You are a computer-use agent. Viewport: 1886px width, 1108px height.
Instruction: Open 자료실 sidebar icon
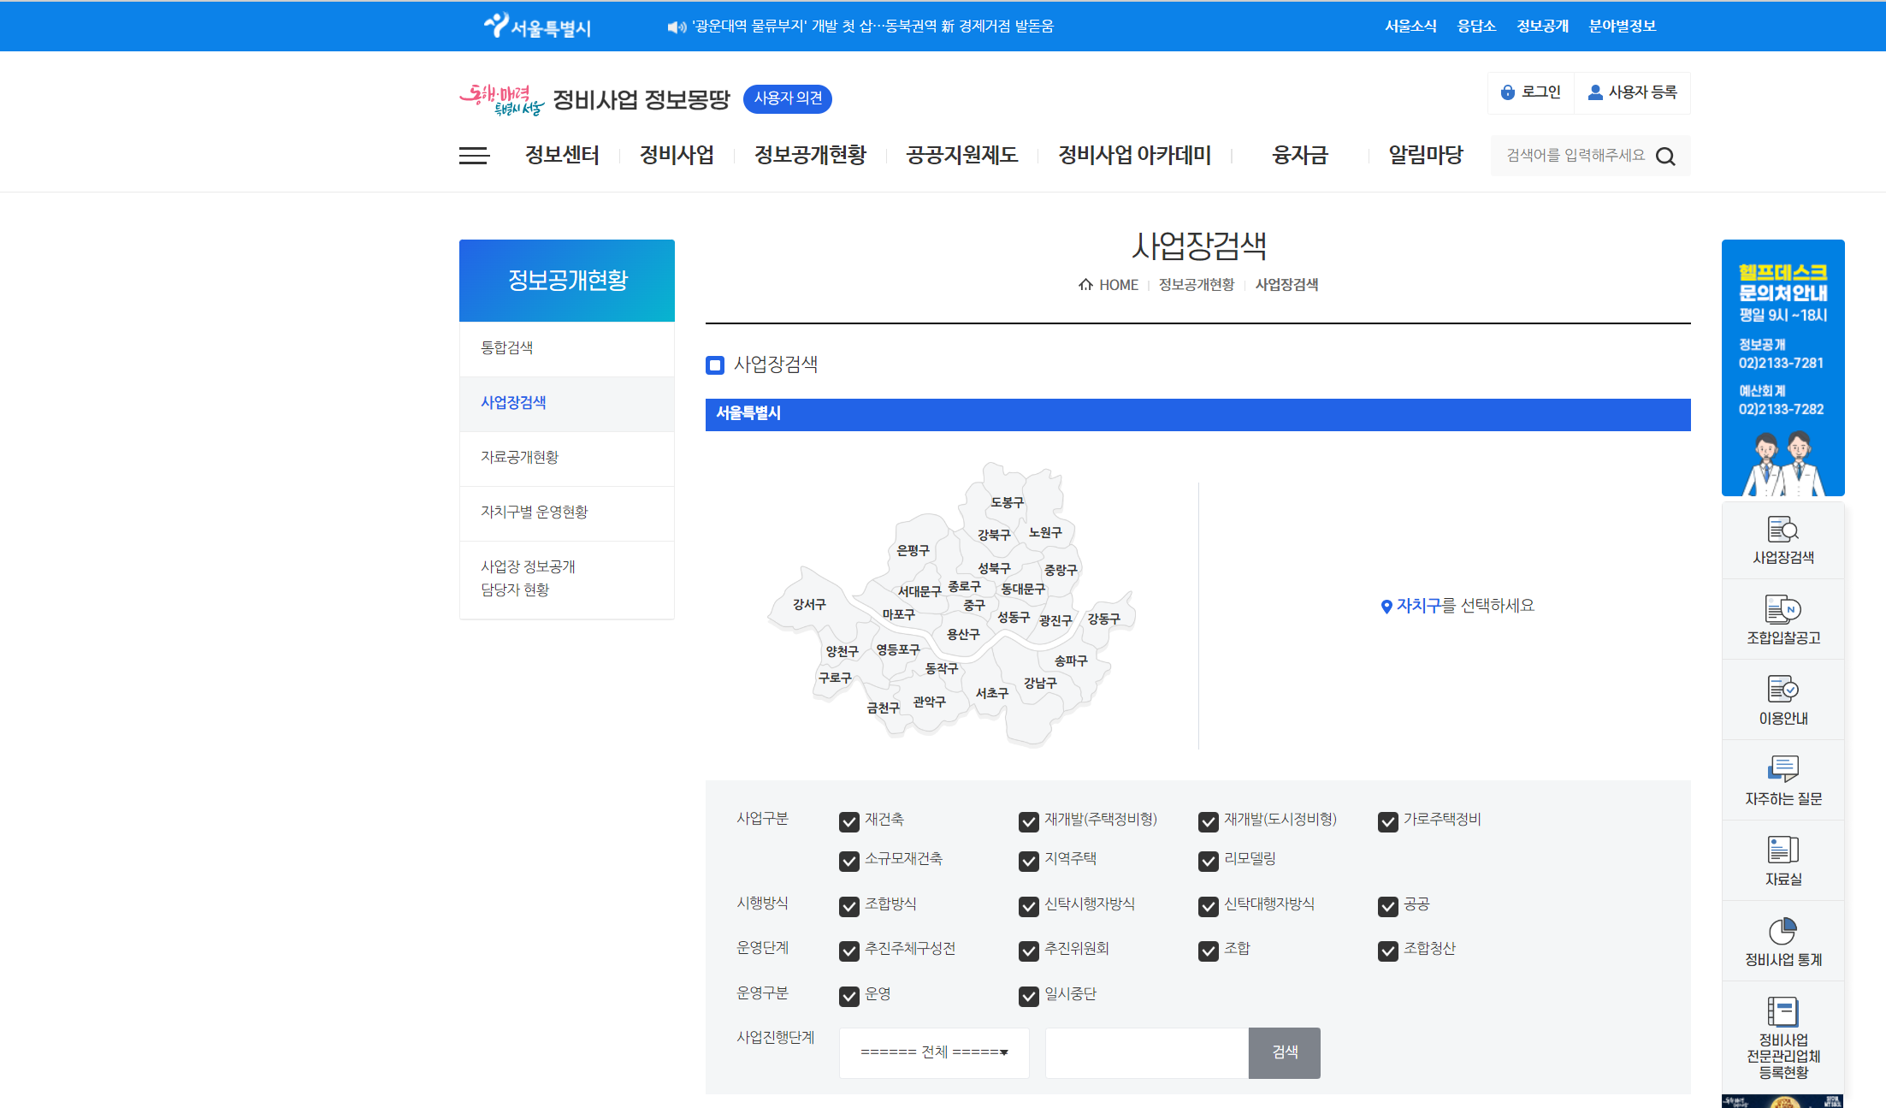pyautogui.click(x=1783, y=850)
